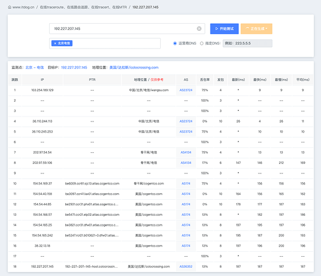Select IP 36.110.244.113 cell
This screenshot has width=321, height=276.
coord(43,121)
